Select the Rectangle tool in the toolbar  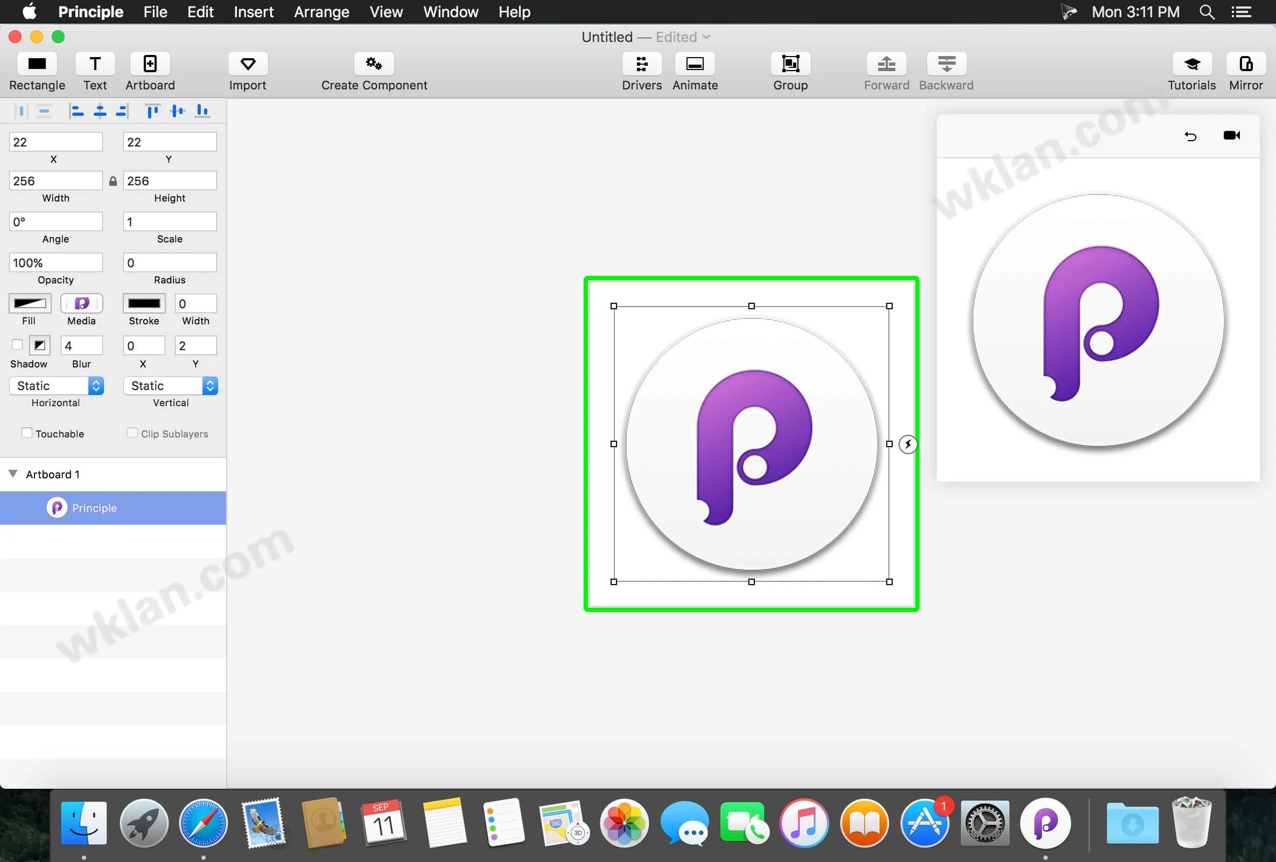(x=37, y=64)
